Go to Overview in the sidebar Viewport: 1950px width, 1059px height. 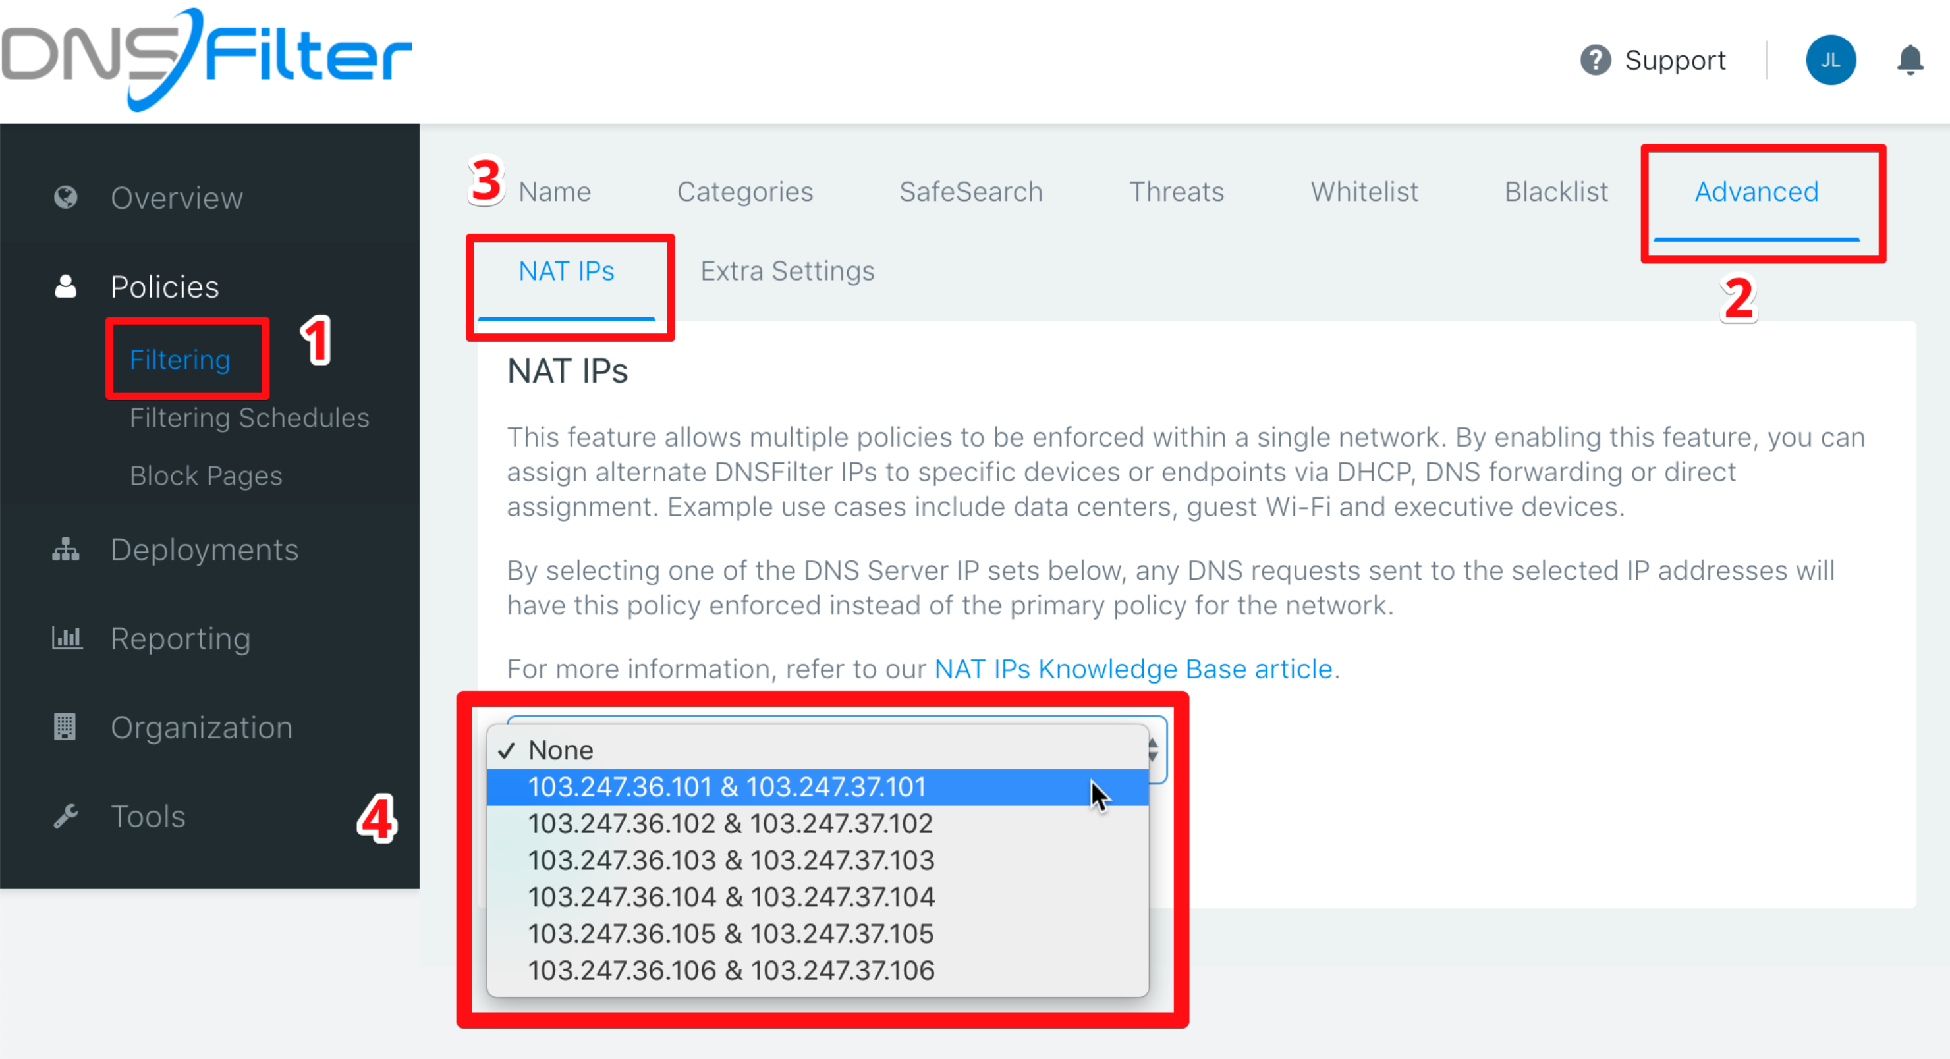177,198
